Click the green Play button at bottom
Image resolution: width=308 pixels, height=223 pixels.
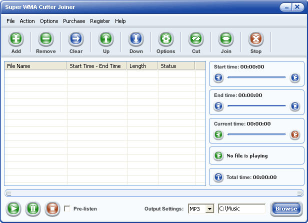point(14,208)
